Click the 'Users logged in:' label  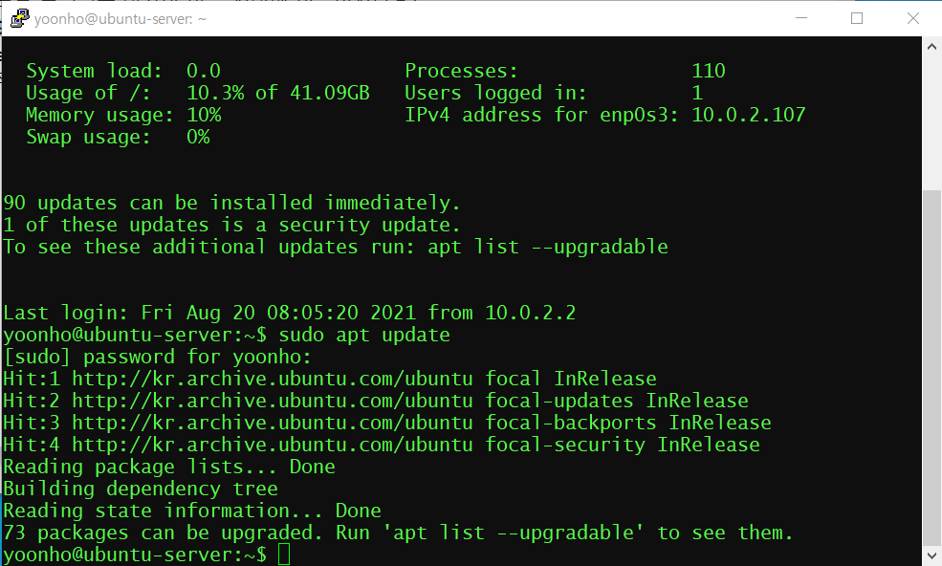495,93
